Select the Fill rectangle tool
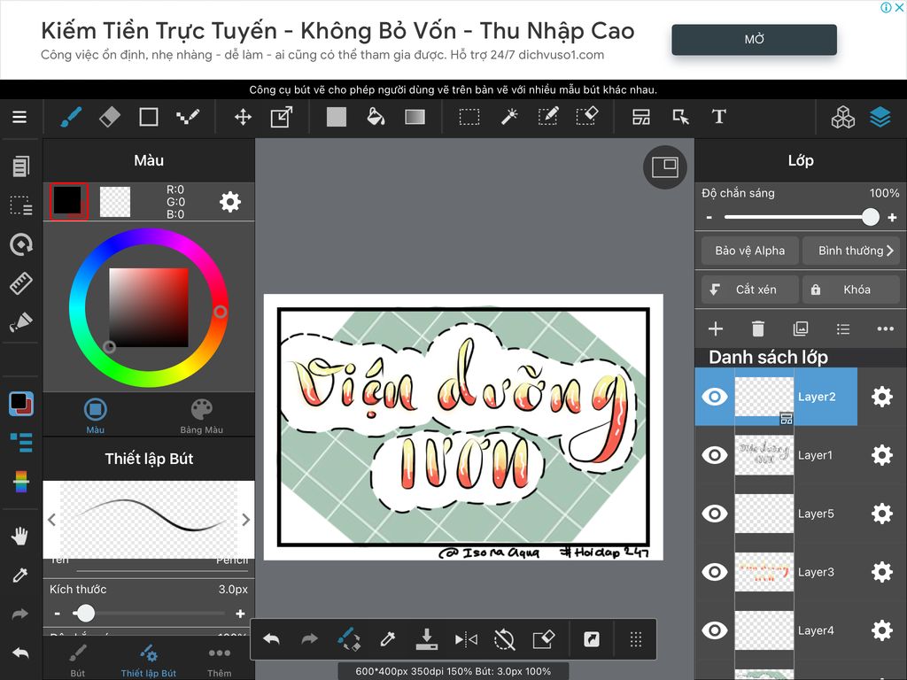This screenshot has width=907, height=680. point(336,118)
